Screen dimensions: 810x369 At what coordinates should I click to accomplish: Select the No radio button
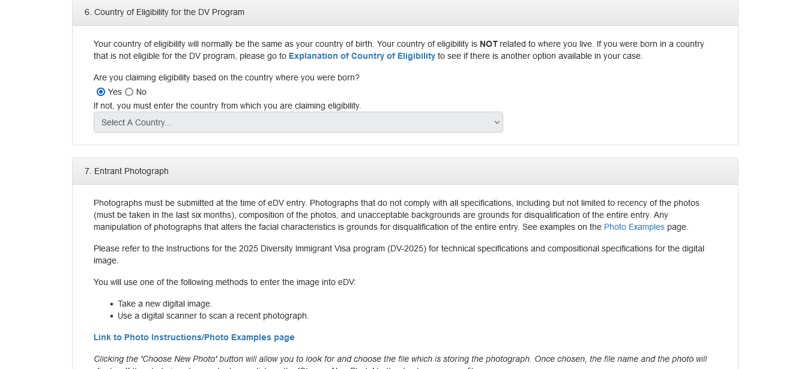(129, 92)
